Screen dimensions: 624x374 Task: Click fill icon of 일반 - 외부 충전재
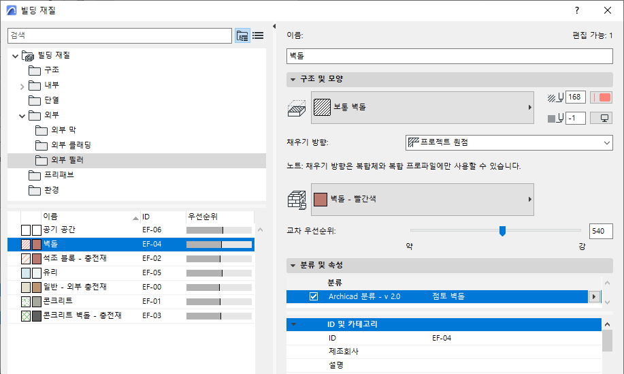(26, 287)
